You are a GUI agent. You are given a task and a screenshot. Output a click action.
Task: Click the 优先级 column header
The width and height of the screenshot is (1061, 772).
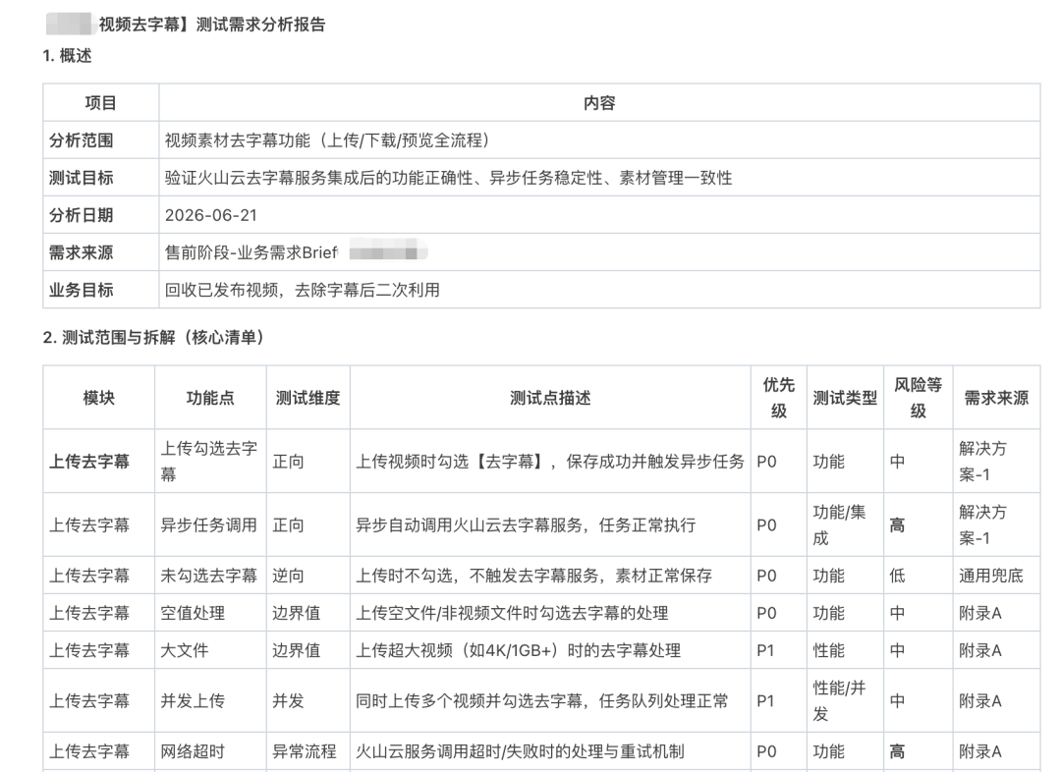tap(779, 398)
